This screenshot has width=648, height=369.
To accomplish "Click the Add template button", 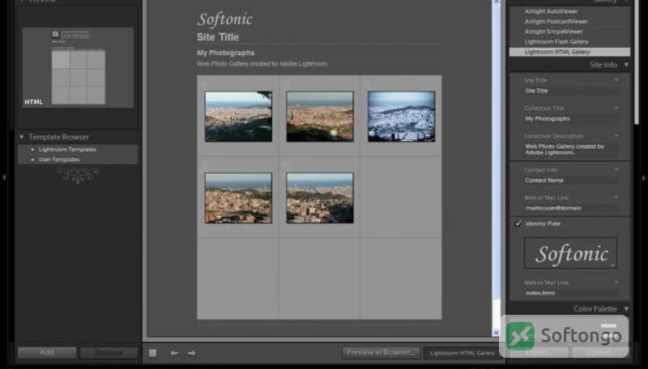I will coord(47,353).
